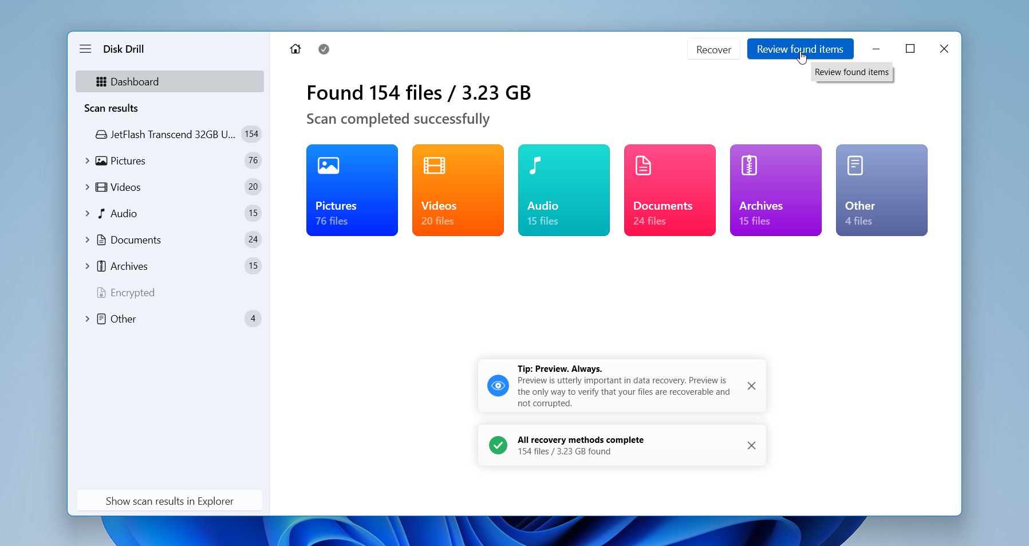Click the eye icon in the Preview tip

click(498, 386)
